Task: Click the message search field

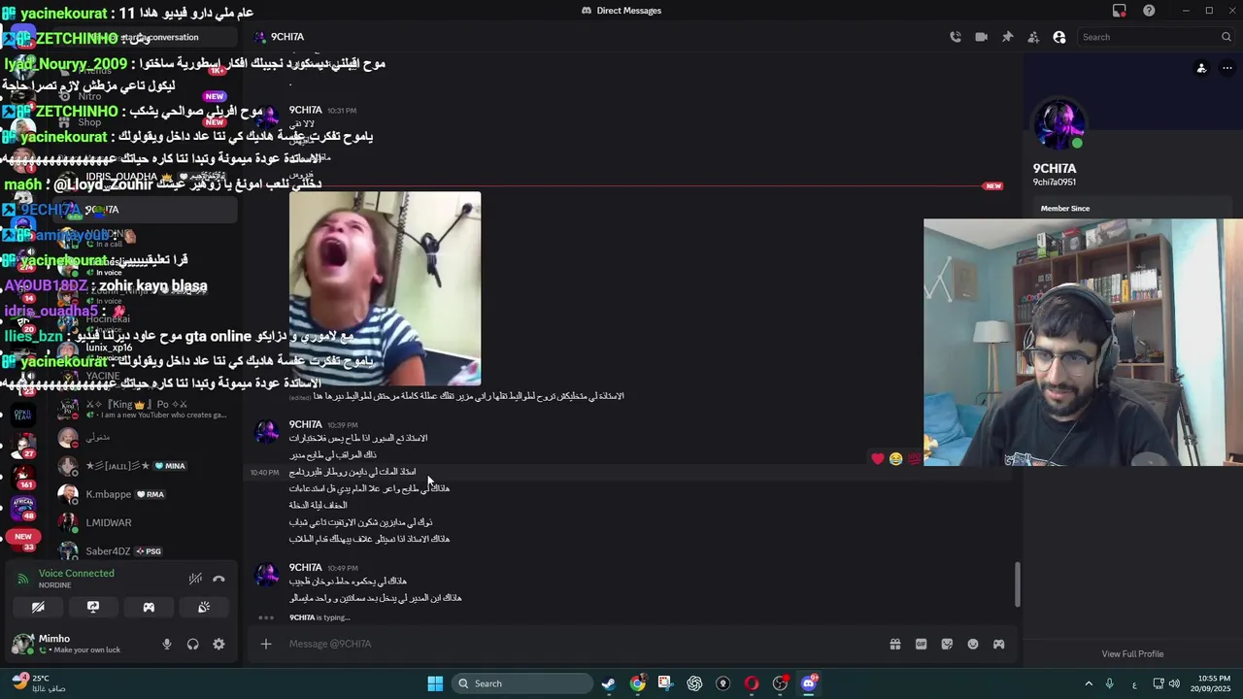Action: (x=1156, y=37)
